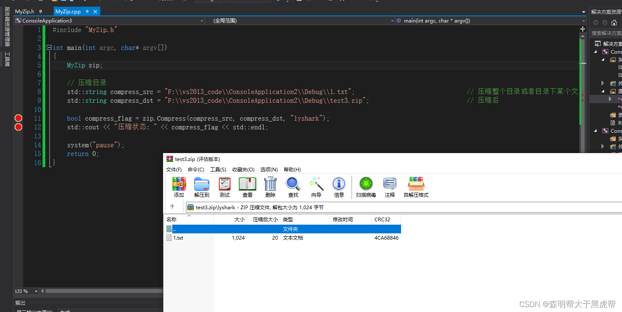
Task: Click the #include "MyZip.h" line
Action: [x=85, y=30]
